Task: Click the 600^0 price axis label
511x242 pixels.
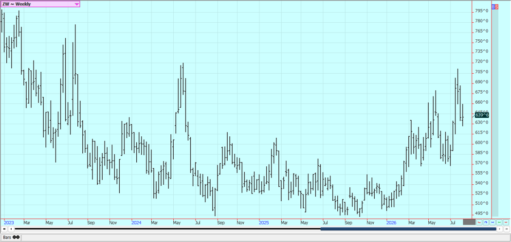Action: click(x=482, y=143)
